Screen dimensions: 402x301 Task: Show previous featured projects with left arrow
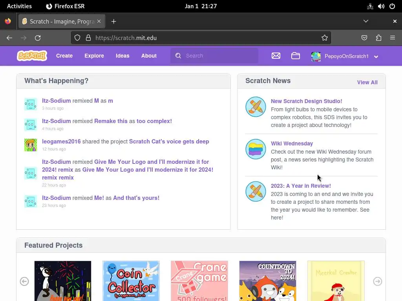[24, 281]
